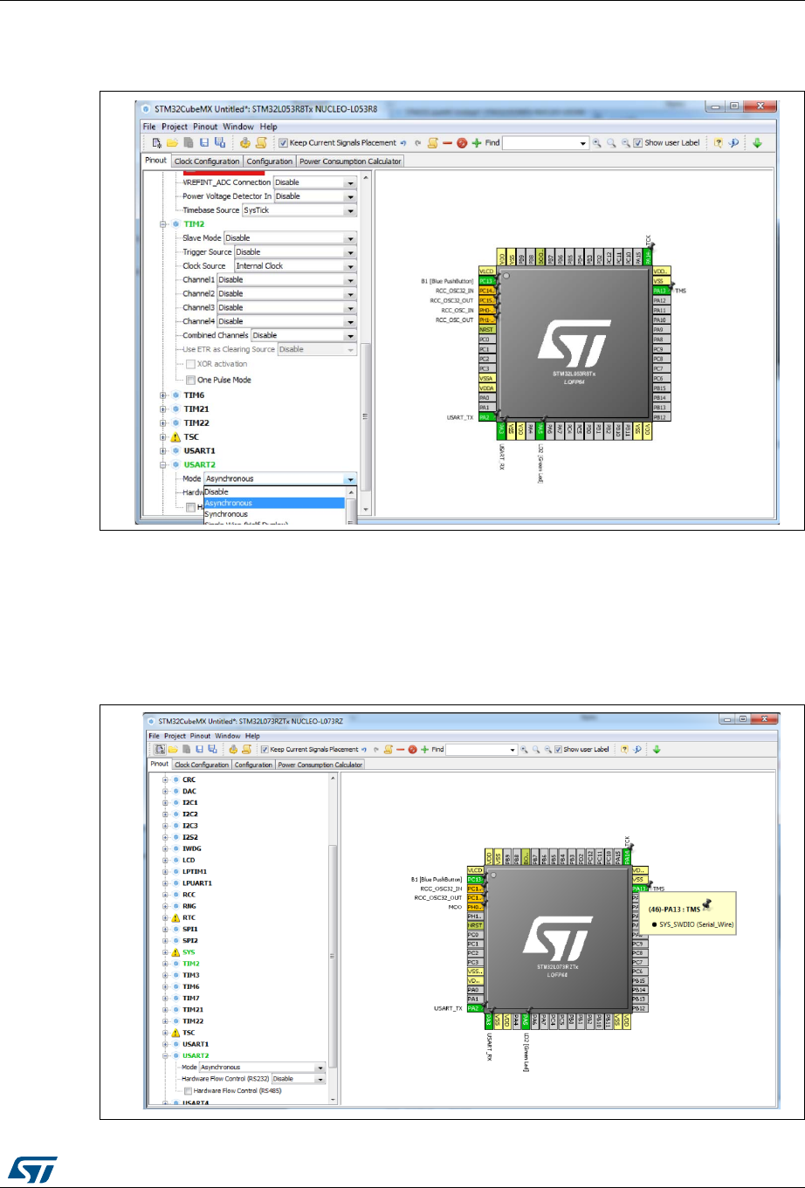Click green PA2 pin in L073RZ chip view
Screen dimensions: 805x1188
pos(475,1008)
